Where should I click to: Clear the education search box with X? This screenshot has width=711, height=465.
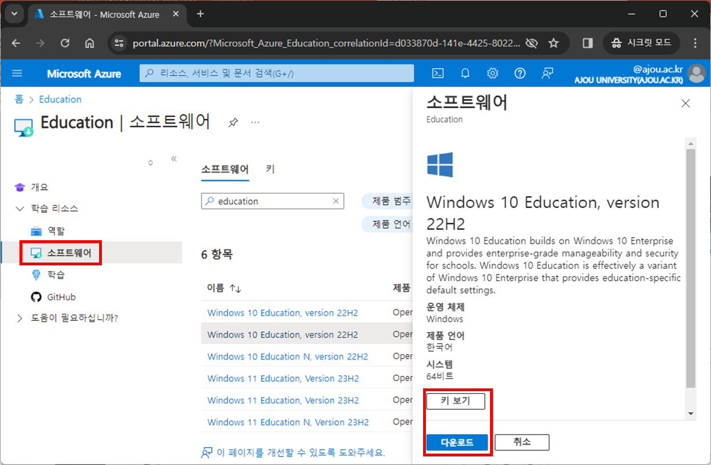[336, 201]
